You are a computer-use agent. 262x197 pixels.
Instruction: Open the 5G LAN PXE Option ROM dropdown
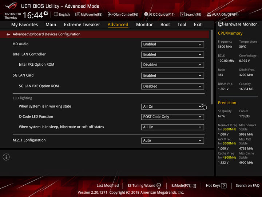click(x=172, y=86)
